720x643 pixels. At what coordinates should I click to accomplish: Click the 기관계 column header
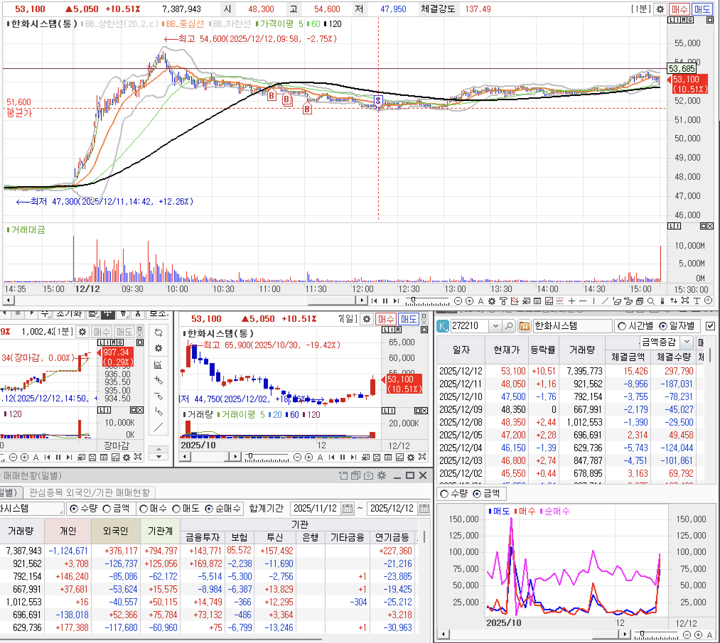[160, 531]
